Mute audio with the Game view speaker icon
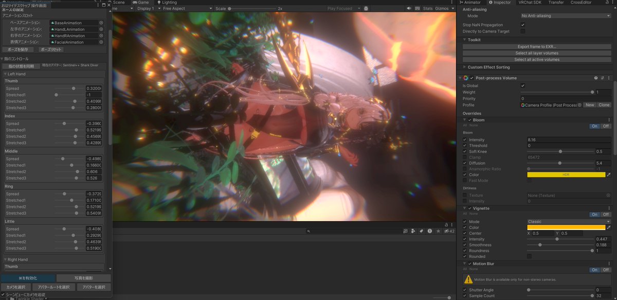617x300 pixels. (409, 9)
